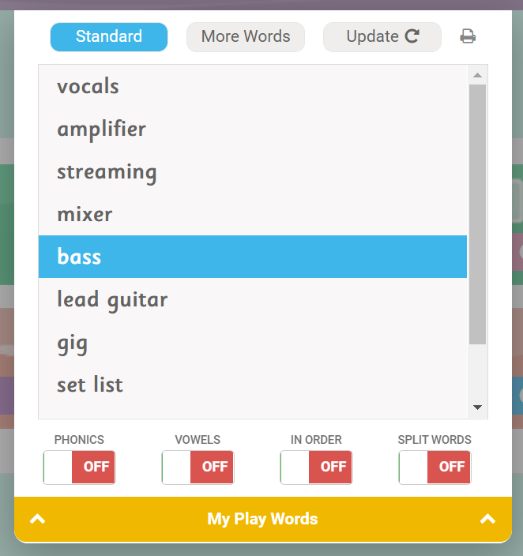Open the My Play Words panel label
This screenshot has height=556, width=523.
(x=262, y=519)
